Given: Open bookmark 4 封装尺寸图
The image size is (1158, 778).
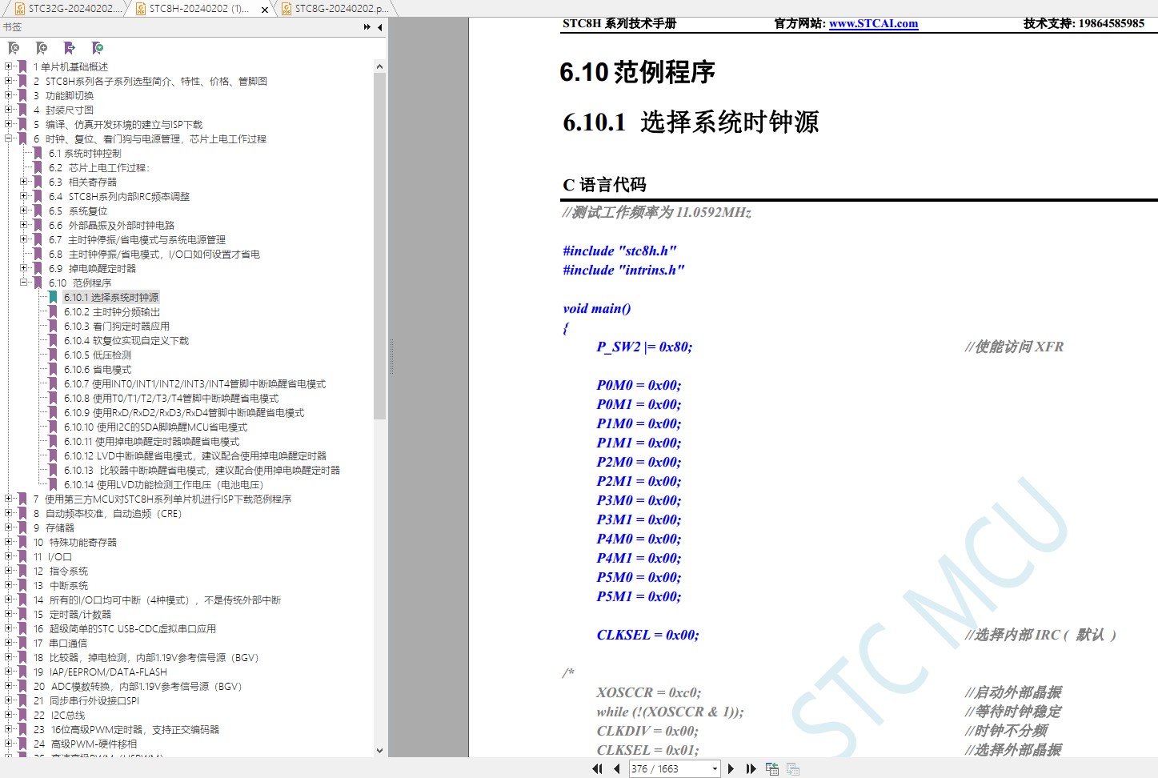Looking at the screenshot, I should [63, 110].
